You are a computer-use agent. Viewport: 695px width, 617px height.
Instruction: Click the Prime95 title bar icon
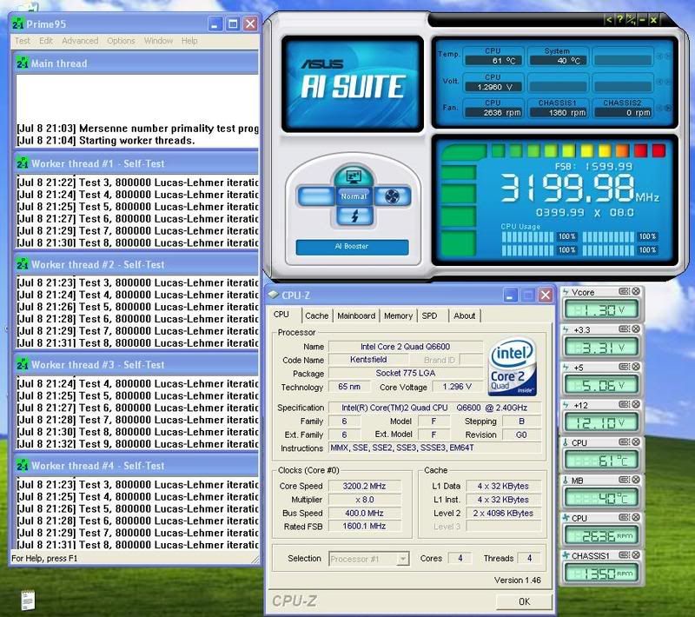(x=17, y=23)
